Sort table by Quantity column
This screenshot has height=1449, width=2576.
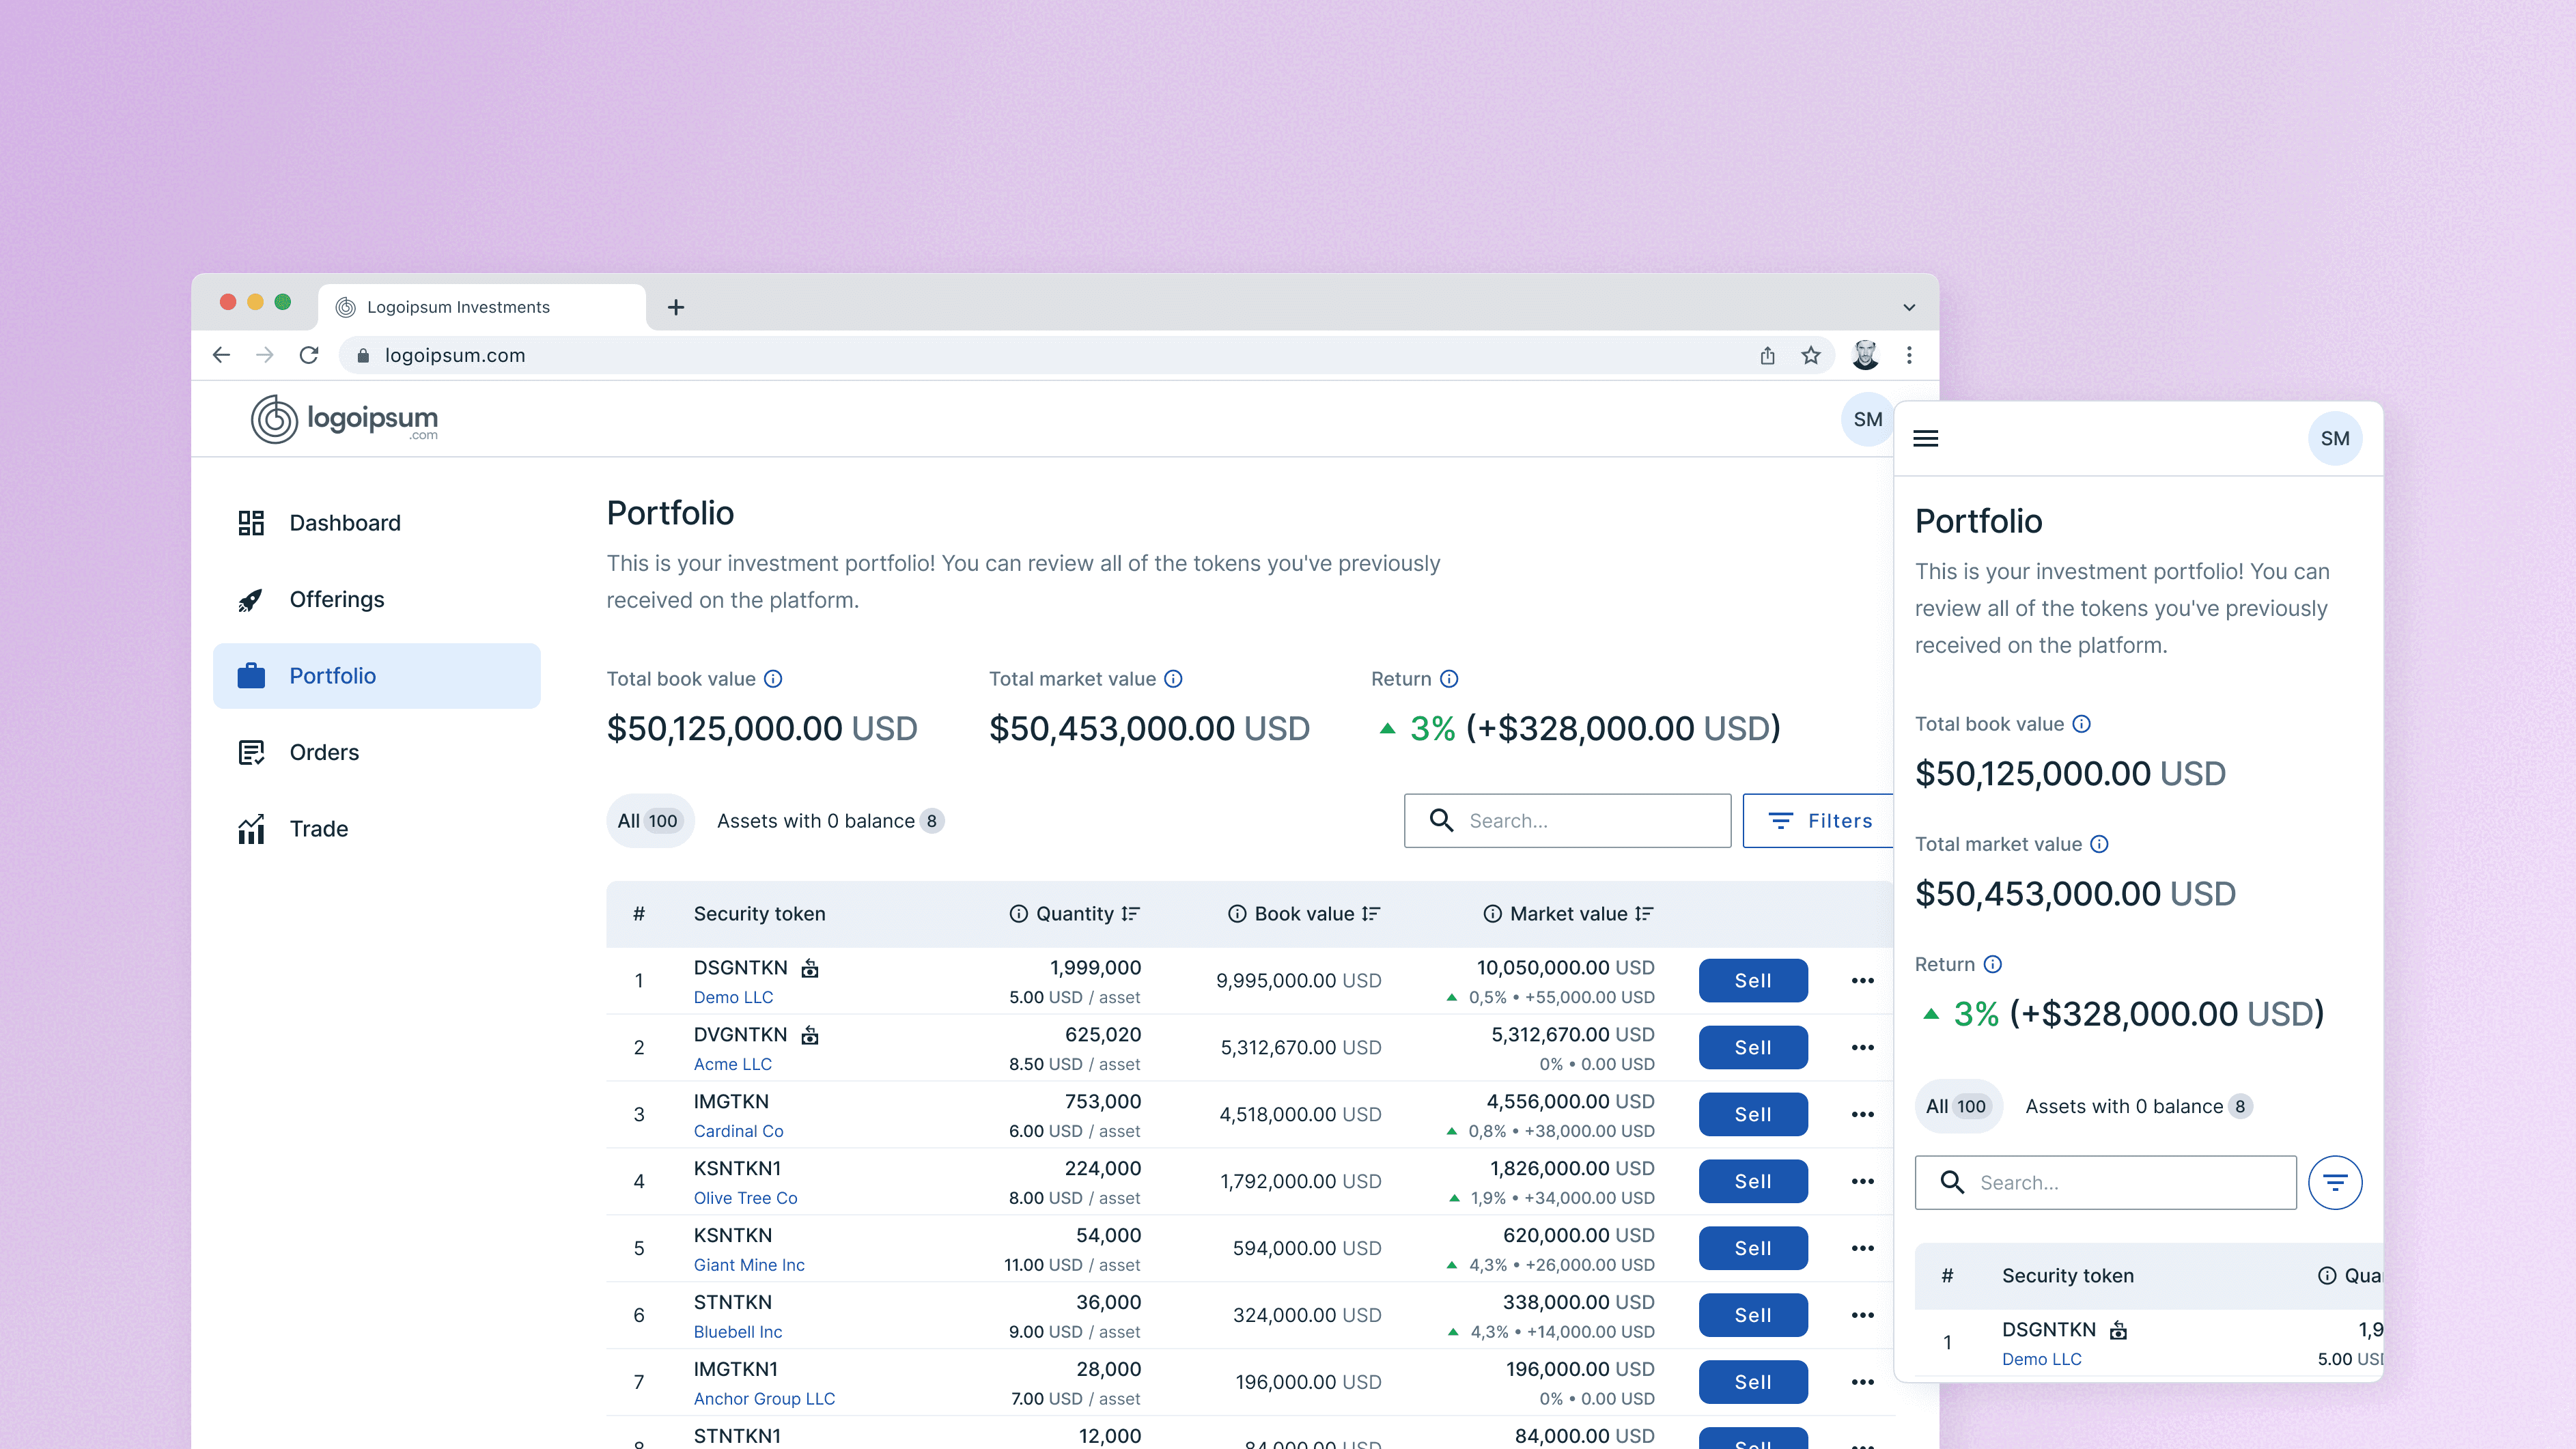(1130, 913)
